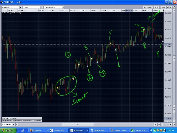Image resolution: width=177 pixels, height=133 pixels.
Task: Click the green µTorrent tray icon
Action: (x=155, y=130)
